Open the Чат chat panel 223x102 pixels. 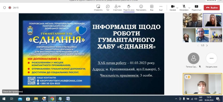108,7
